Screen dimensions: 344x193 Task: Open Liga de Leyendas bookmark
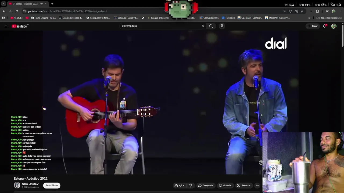(x=70, y=18)
